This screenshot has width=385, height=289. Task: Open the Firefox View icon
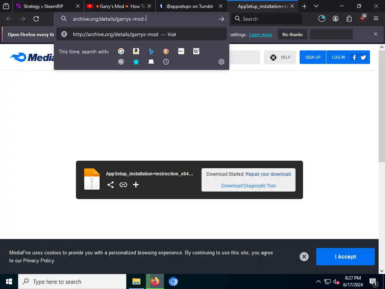pos(6,6)
